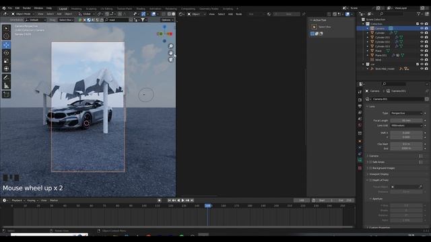Image resolution: width=431 pixels, height=242 pixels.
Task: Click the Clip Start value field
Action: click(x=407, y=144)
